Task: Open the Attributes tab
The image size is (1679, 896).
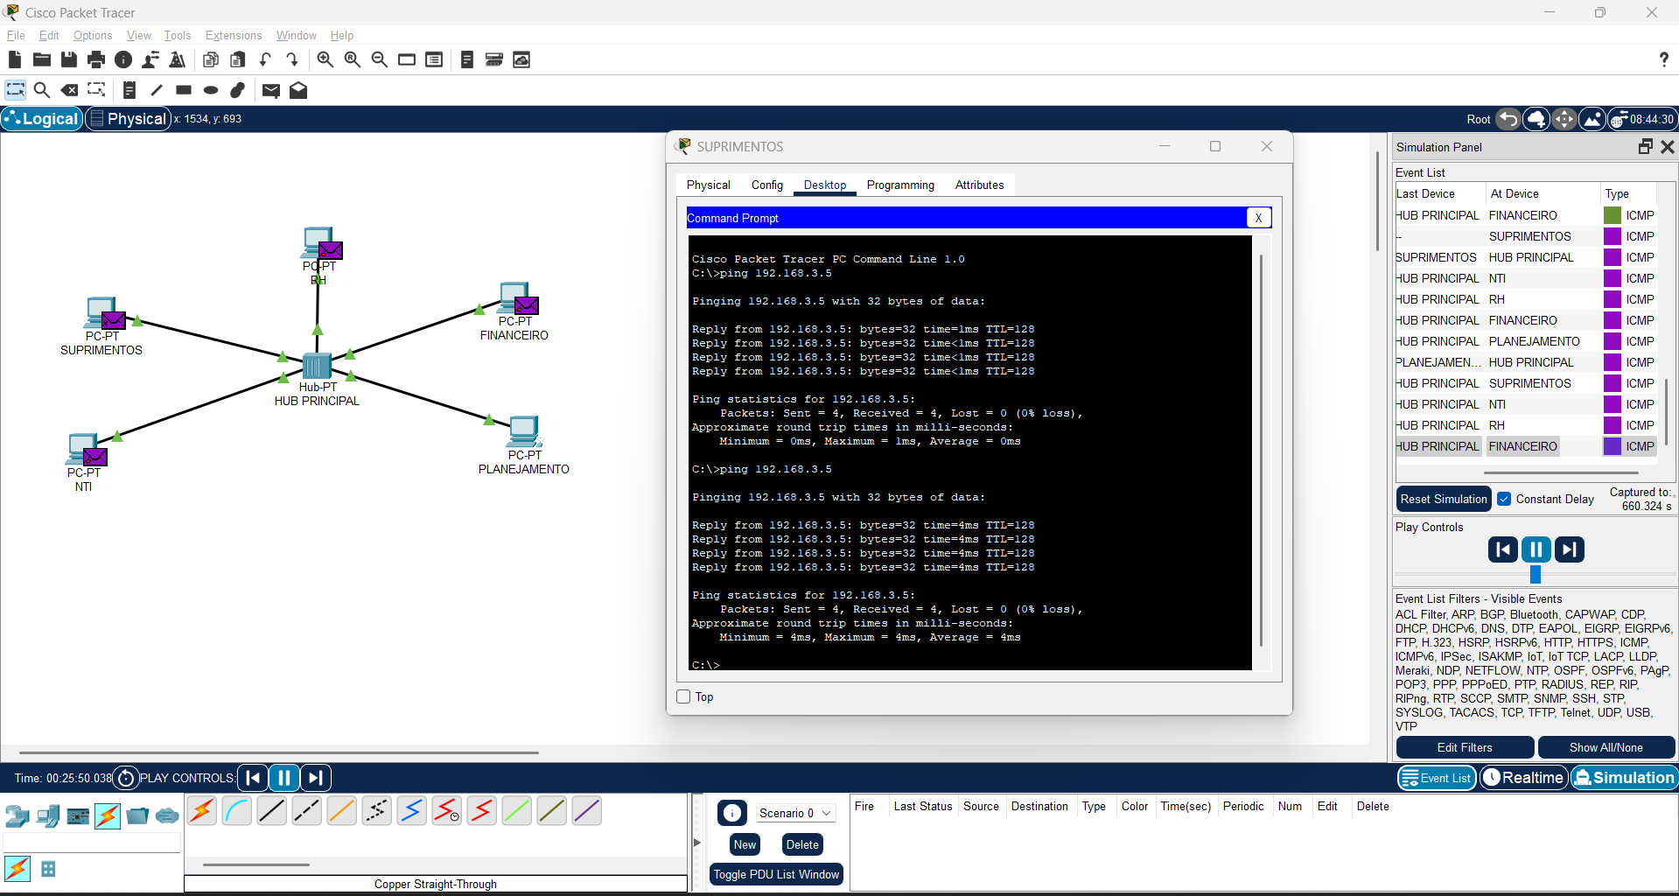Action: point(979,185)
